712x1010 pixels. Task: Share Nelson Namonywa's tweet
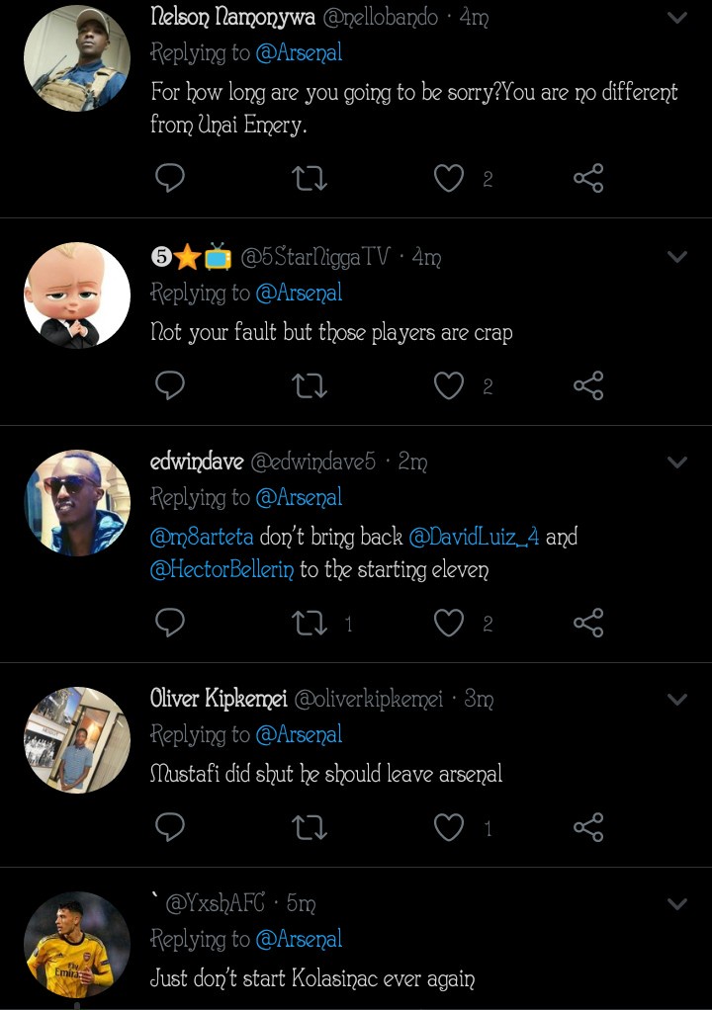(588, 179)
